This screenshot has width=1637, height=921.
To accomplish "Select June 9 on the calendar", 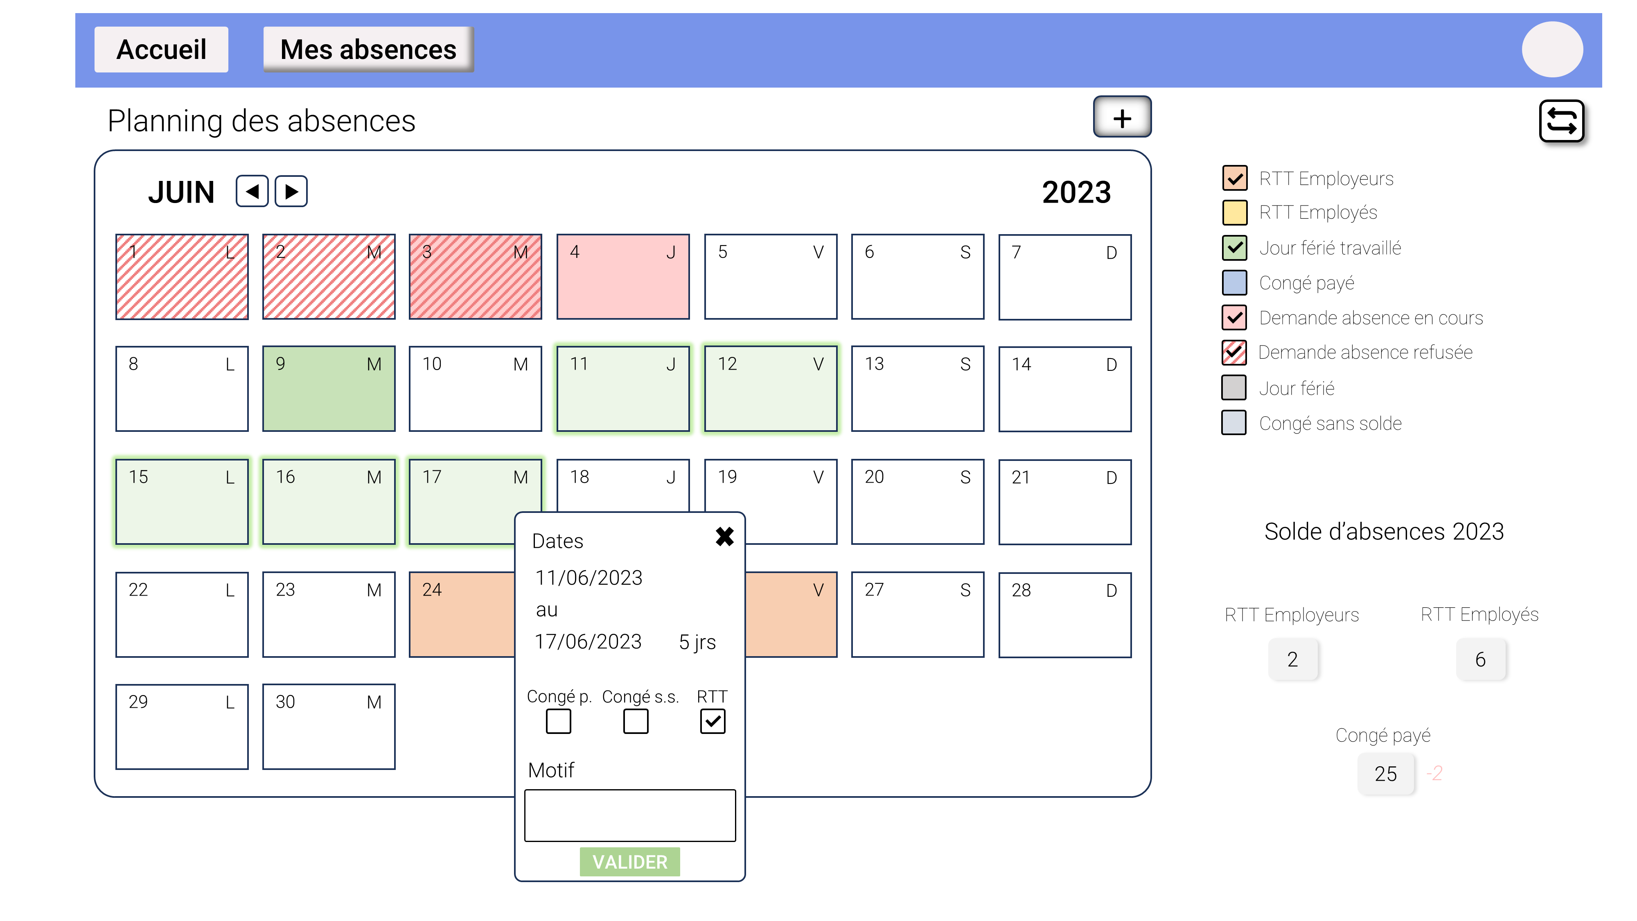I will pyautogui.click(x=329, y=388).
